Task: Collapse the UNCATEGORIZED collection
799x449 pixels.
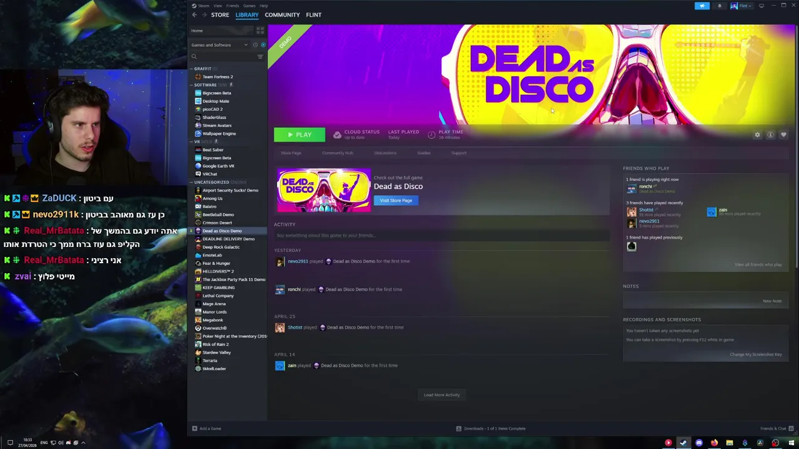Action: pyautogui.click(x=190, y=182)
